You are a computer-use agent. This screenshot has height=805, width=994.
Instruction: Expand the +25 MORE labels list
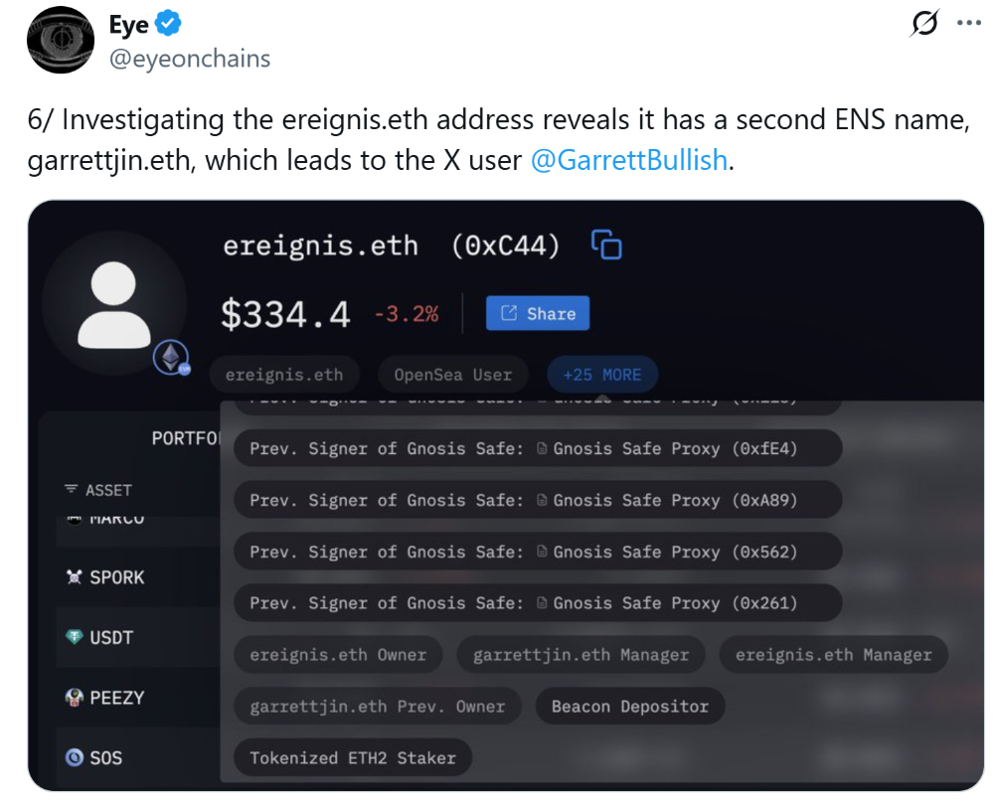click(601, 375)
